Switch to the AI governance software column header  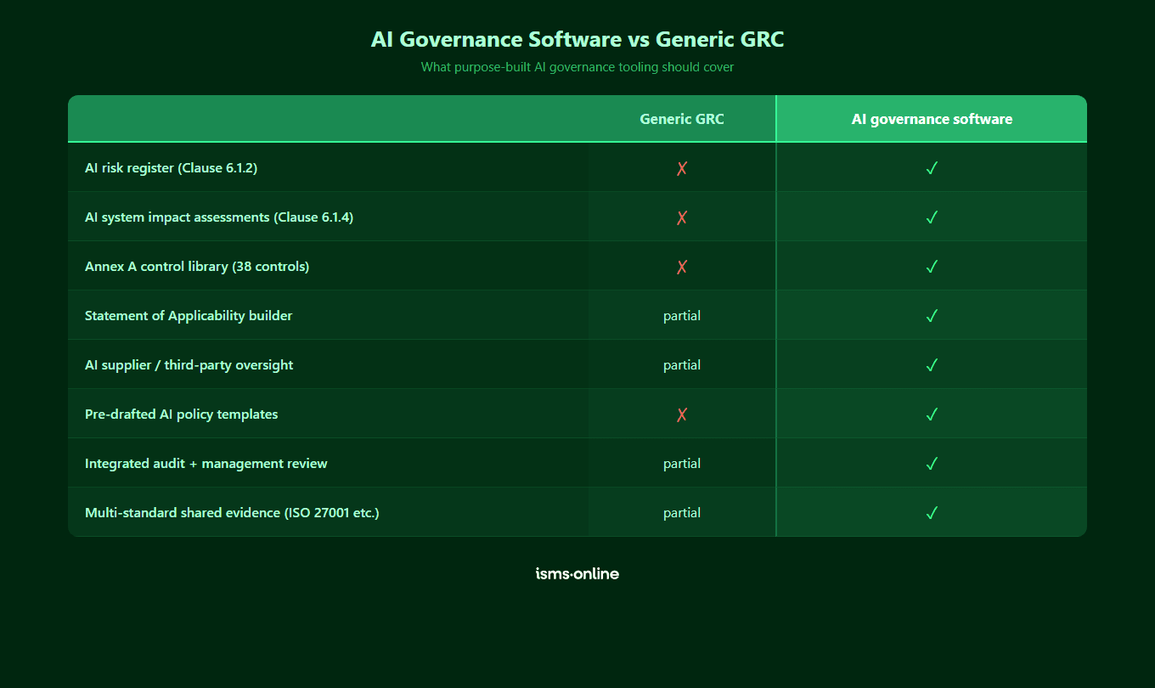click(x=932, y=118)
